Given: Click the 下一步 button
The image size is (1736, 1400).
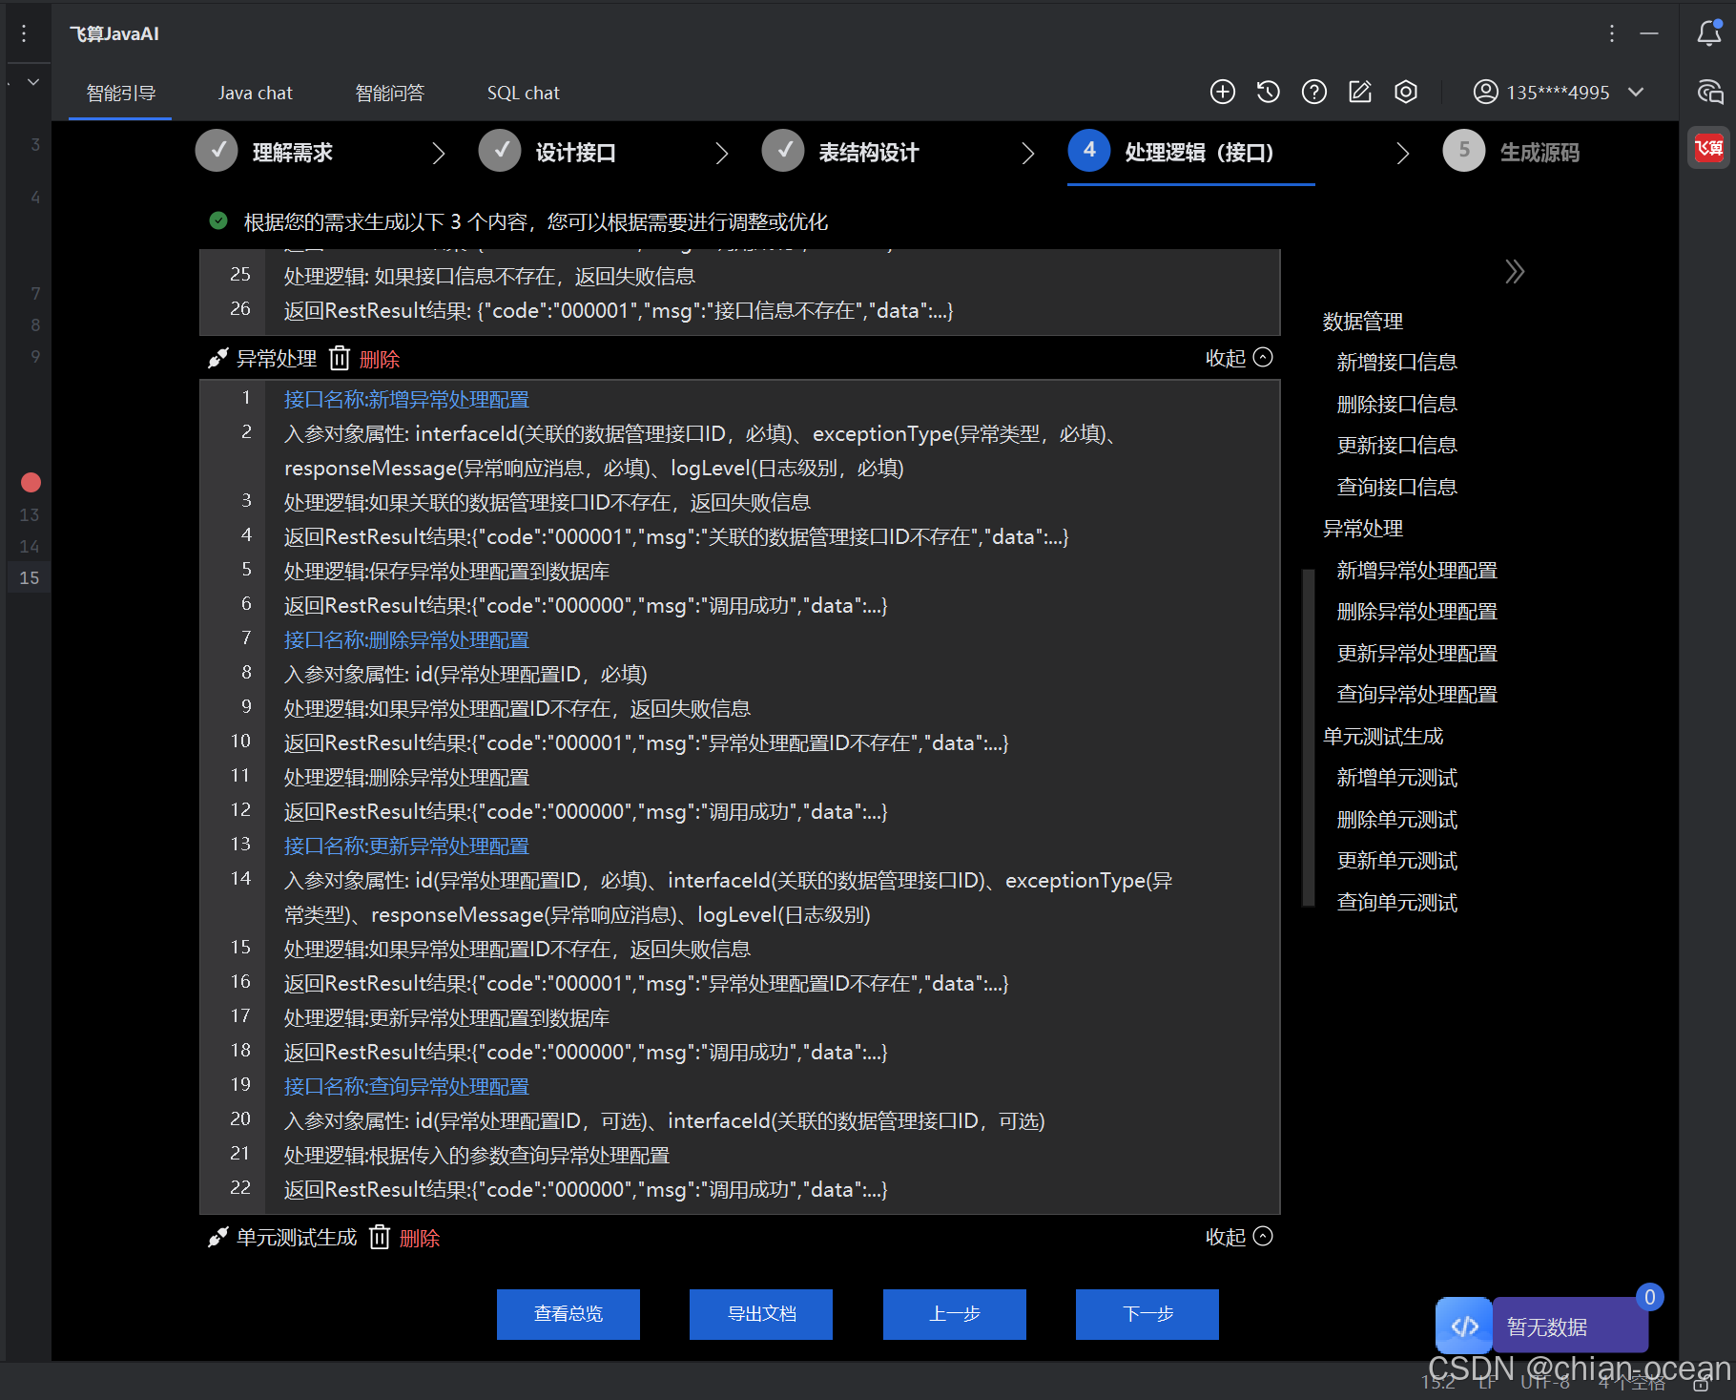Looking at the screenshot, I should (1147, 1314).
